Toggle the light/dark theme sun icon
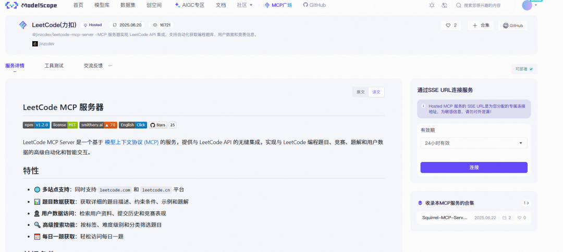The width and height of the screenshot is (563, 252). pyautogui.click(x=432, y=5)
